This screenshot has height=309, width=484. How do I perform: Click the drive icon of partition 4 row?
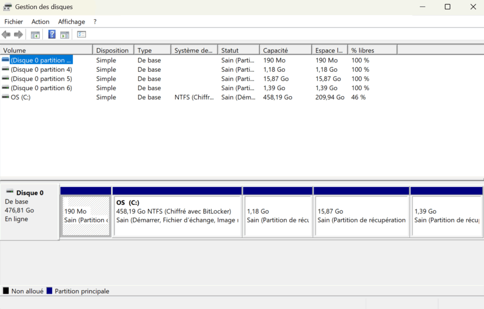[x=6, y=69]
